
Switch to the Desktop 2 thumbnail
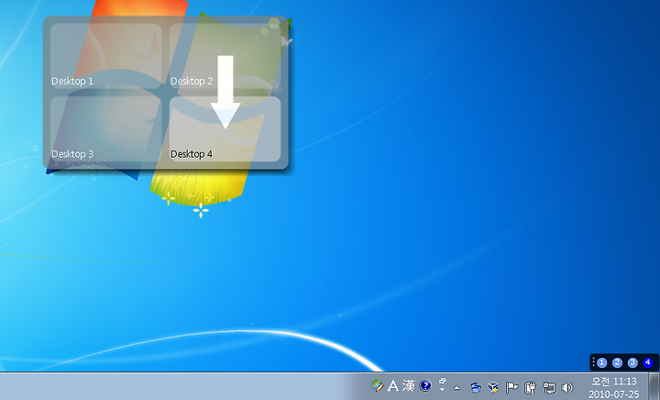225,56
